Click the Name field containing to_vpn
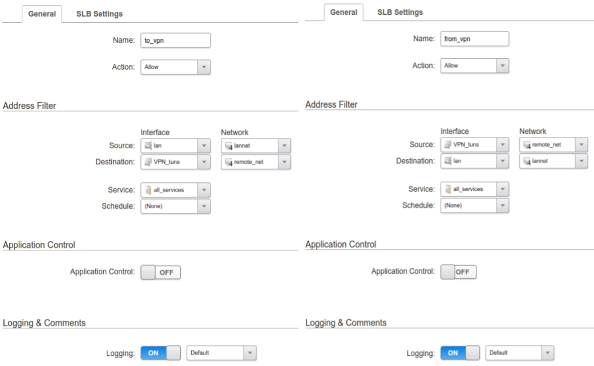This screenshot has height=366, width=594. pos(175,40)
